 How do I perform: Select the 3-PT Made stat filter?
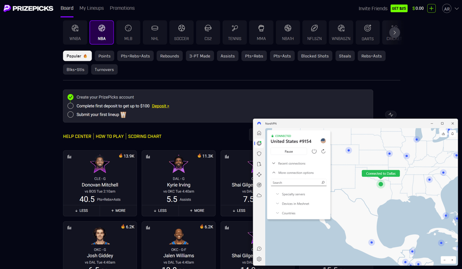coord(200,56)
